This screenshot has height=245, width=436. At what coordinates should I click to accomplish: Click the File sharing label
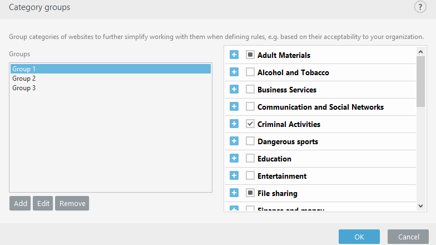[278, 194]
